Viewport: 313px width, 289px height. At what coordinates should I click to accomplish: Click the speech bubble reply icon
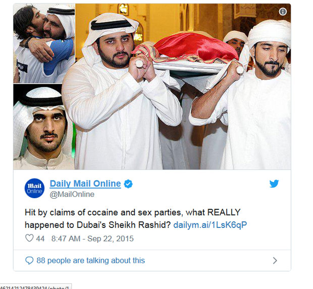coord(29,260)
